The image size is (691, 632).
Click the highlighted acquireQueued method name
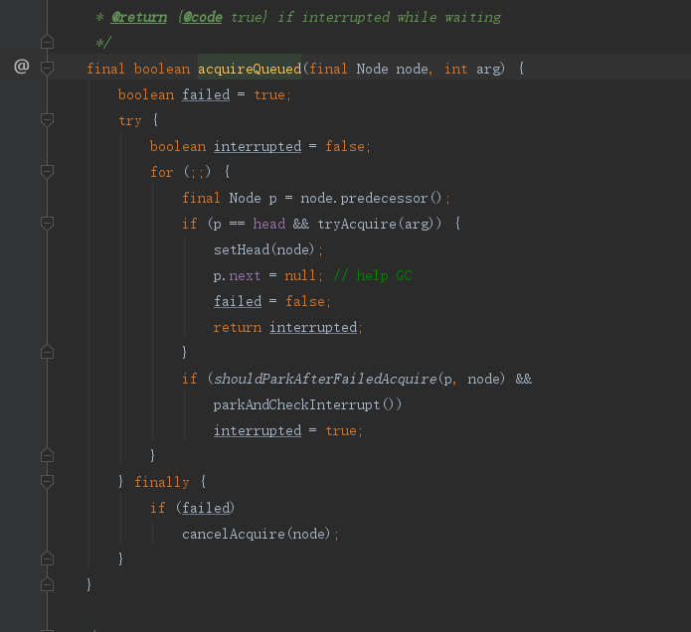[x=250, y=69]
